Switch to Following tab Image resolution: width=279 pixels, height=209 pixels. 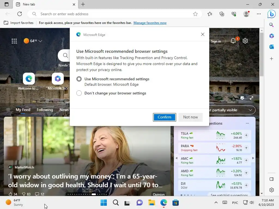tap(45, 110)
